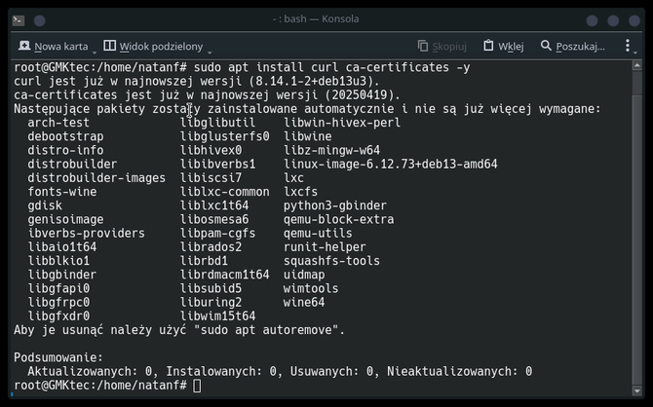This screenshot has width=653, height=407.
Task: Click package name 'runit-helper'
Action: [x=325, y=247]
